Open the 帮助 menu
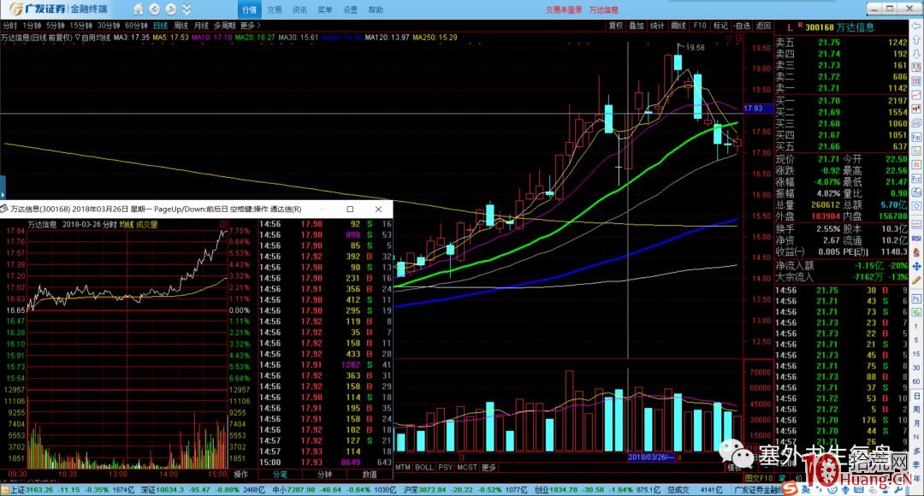Viewport: 924px width, 496px height. click(376, 10)
